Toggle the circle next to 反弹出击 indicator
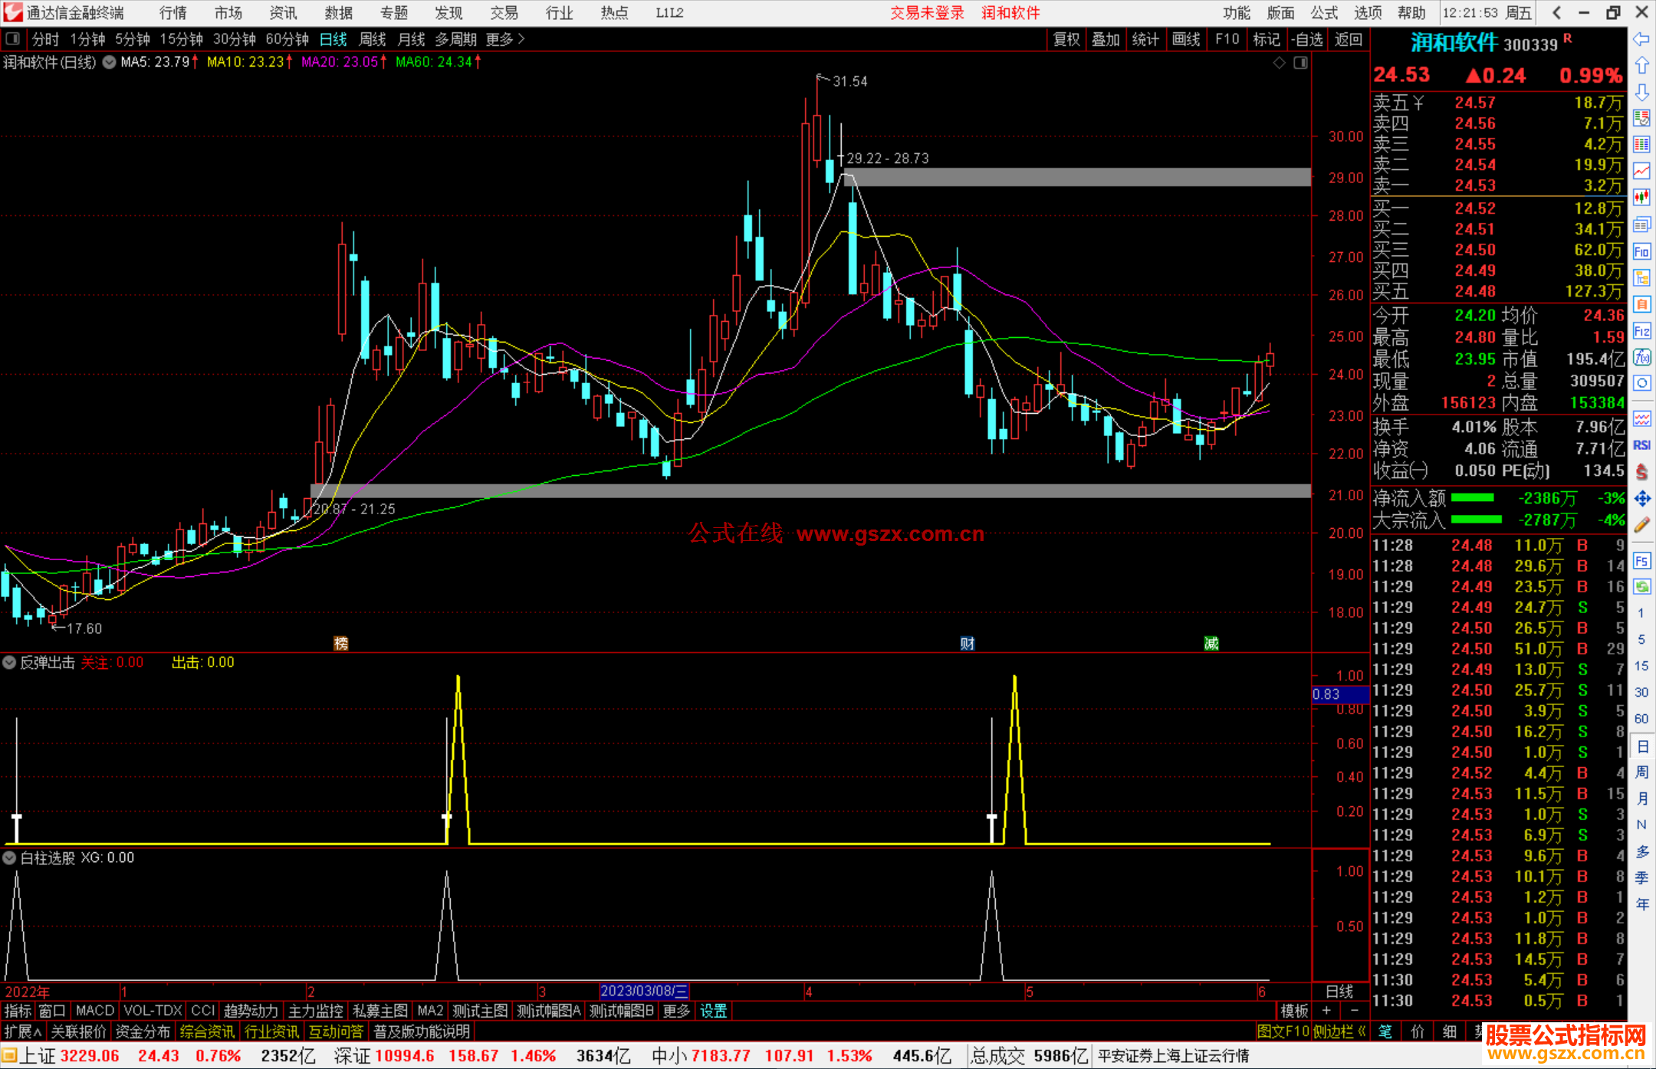Viewport: 1656px width, 1069px height. pyautogui.click(x=10, y=663)
